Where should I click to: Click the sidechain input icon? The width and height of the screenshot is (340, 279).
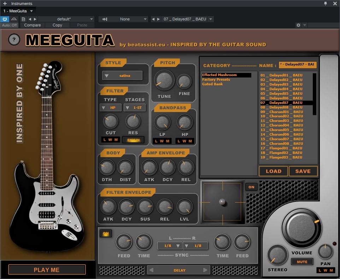(x=105, y=19)
